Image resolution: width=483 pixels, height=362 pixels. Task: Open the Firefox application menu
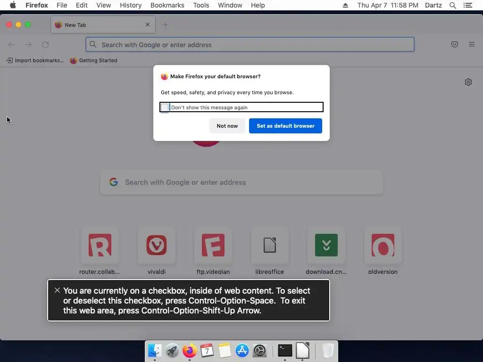(x=37, y=5)
